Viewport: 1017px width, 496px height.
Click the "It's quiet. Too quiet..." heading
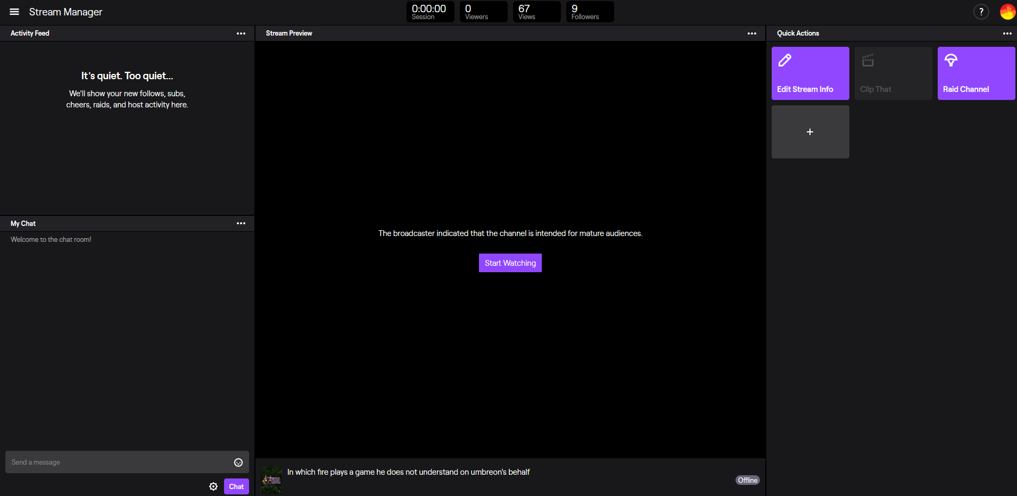click(x=127, y=76)
